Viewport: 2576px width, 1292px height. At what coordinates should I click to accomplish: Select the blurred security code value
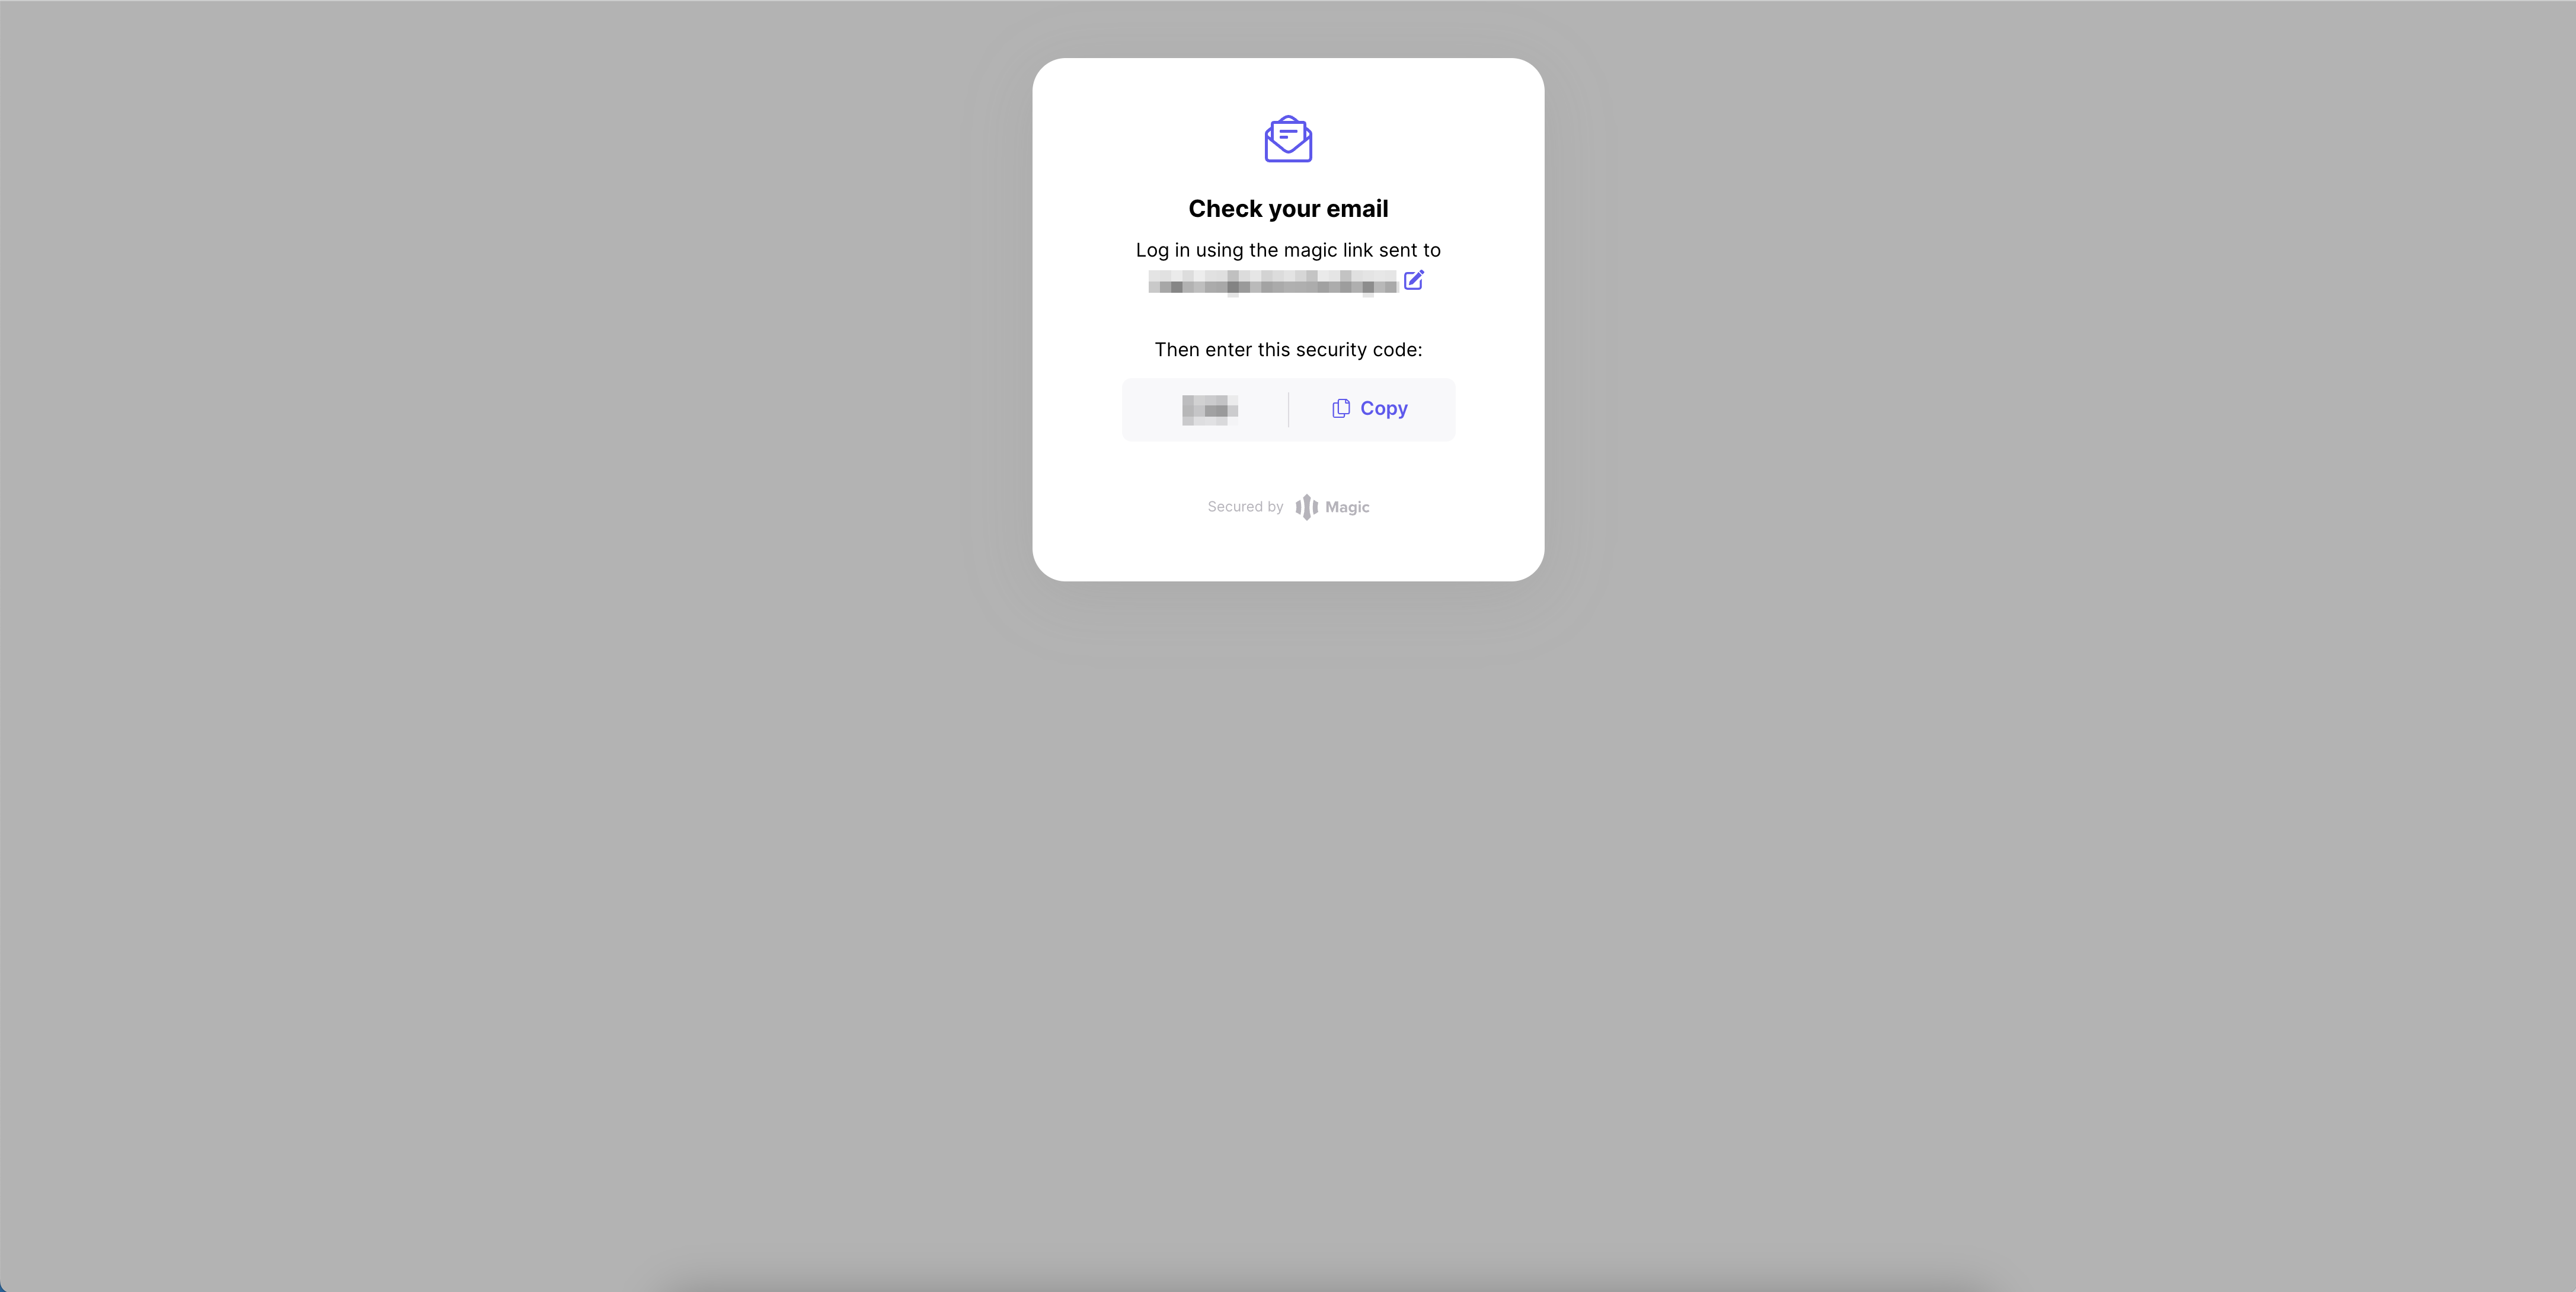point(1210,409)
